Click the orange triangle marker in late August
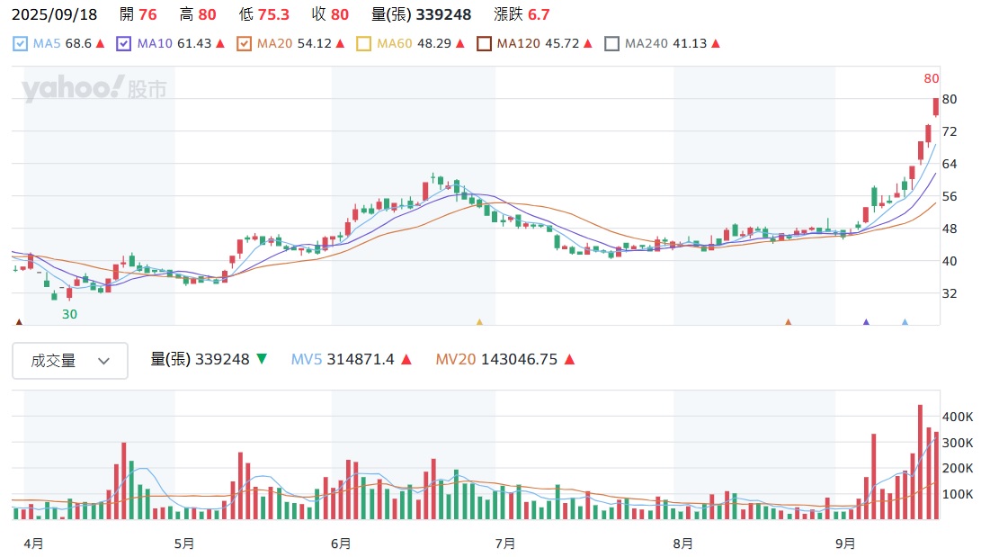Image resolution: width=981 pixels, height=557 pixels. click(788, 321)
